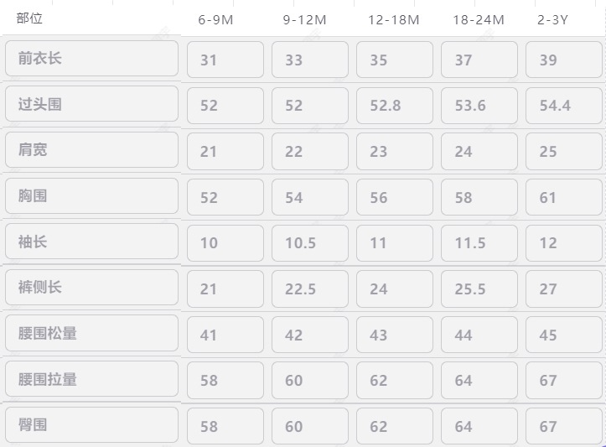Select the 25.5 裤侧长 value field
Screen dimensions: 606x447
tap(479, 288)
